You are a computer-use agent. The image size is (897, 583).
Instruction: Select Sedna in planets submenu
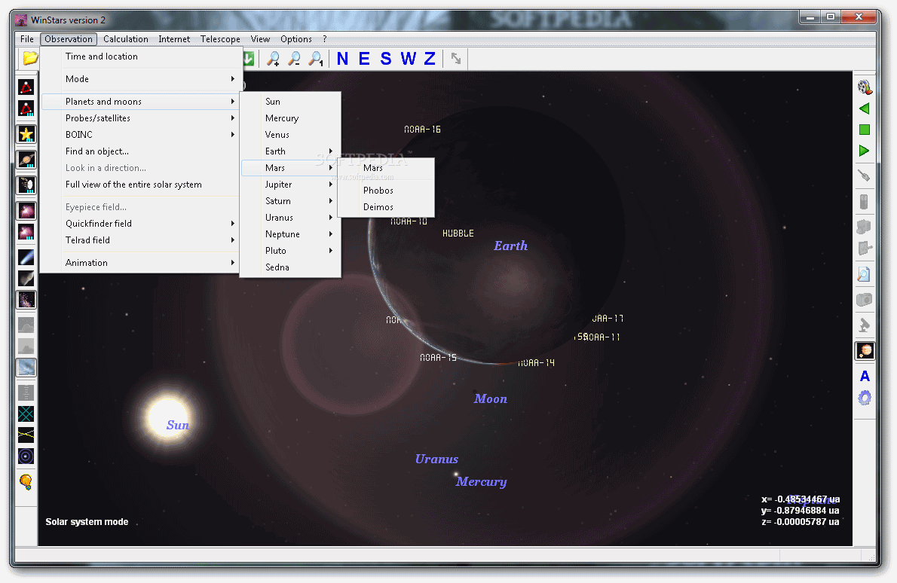pos(290,267)
